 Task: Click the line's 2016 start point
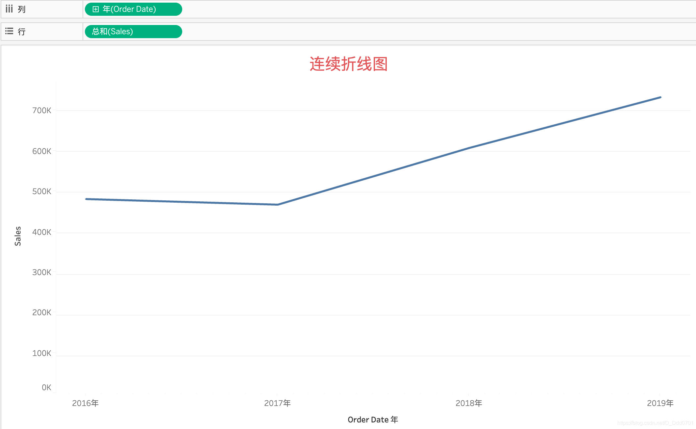[86, 199]
